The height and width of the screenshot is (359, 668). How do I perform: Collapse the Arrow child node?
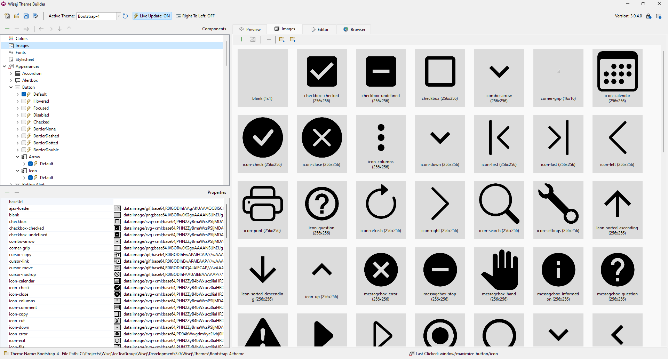point(17,157)
